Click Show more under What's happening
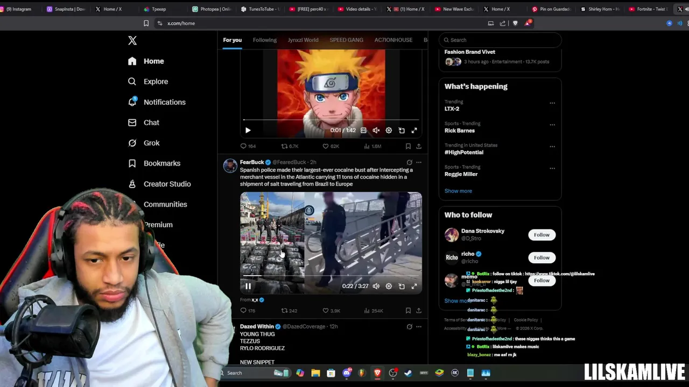The image size is (689, 387). 458,191
